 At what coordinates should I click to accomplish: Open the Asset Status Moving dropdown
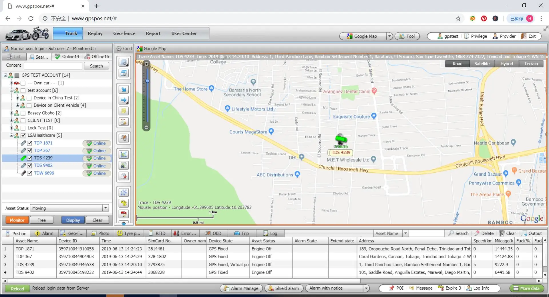(x=106, y=208)
